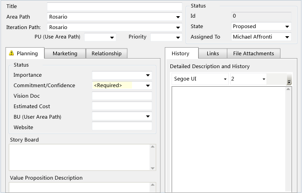The height and width of the screenshot is (193, 302).
Task: Click Story Board scroll down arrow
Action: [153, 168]
